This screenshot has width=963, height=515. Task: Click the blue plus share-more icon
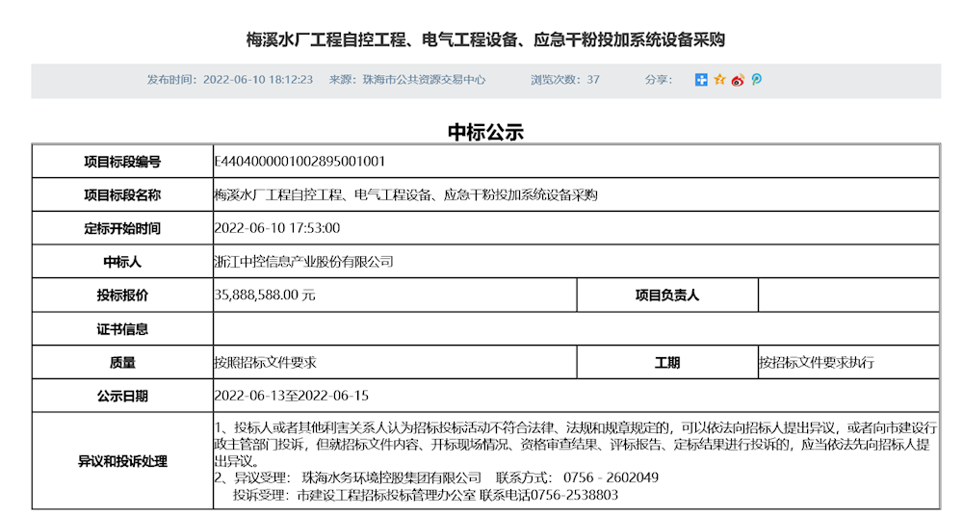tap(701, 80)
